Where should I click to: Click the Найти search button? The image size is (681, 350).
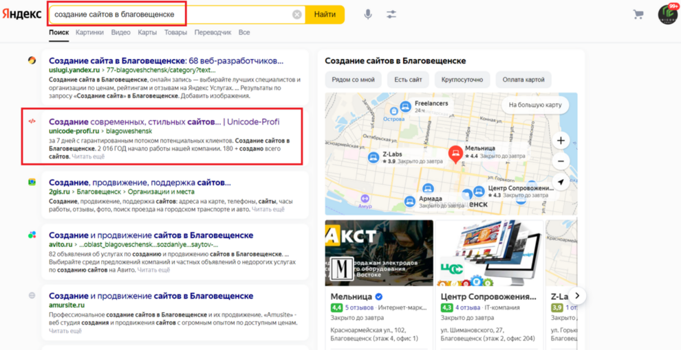(325, 14)
